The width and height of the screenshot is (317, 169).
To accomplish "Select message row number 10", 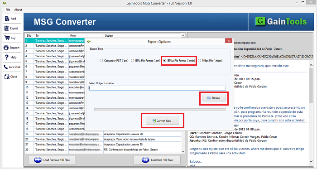I will [x=55, y=87].
